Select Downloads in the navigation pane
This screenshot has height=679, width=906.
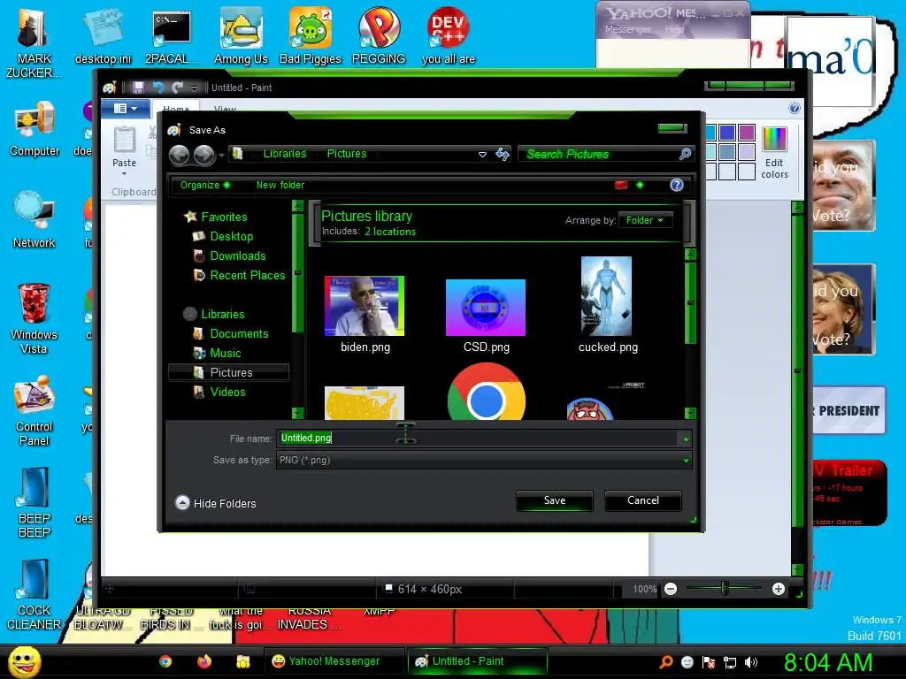pos(229,256)
